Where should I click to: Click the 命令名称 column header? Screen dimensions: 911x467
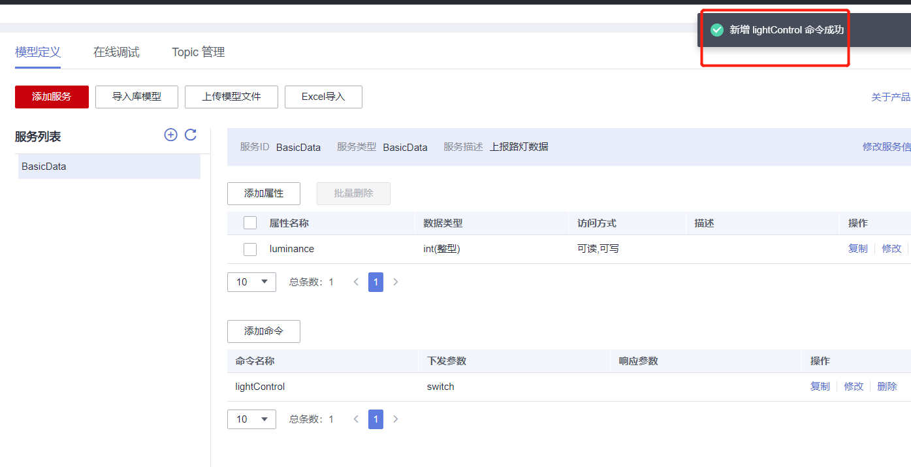[255, 361]
